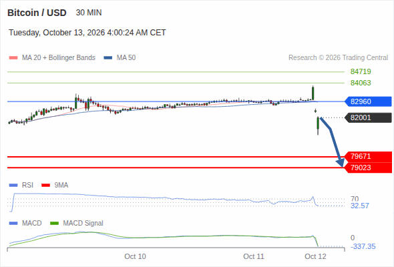Click the dark blue MA 50 legend swatch

click(x=108, y=58)
